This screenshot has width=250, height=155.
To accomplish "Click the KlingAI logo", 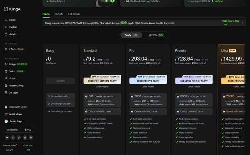I will (12, 9).
